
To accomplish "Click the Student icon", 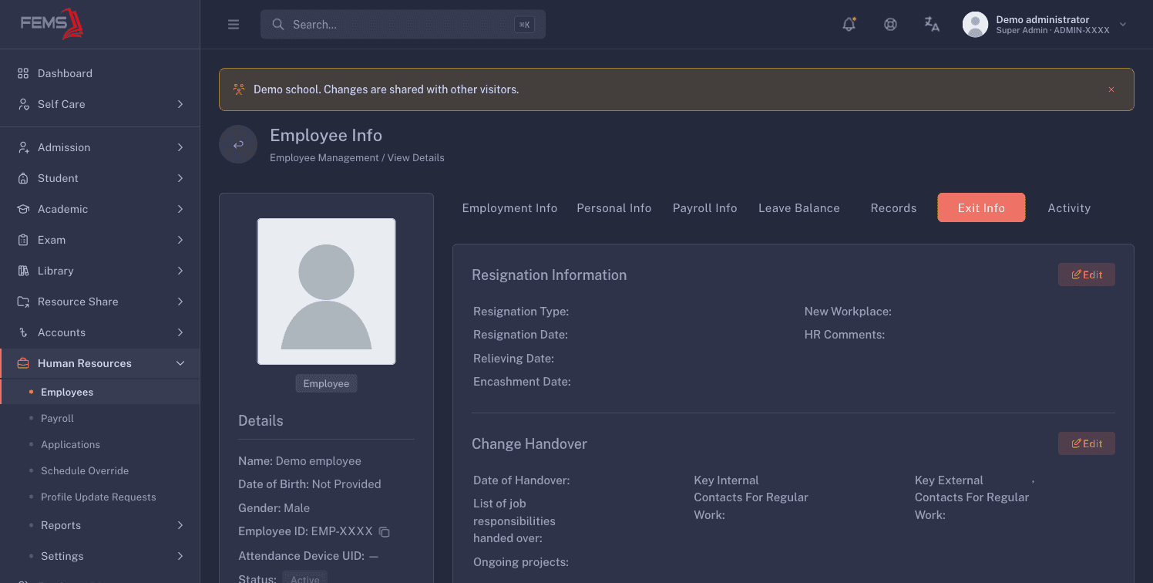I will (23, 178).
